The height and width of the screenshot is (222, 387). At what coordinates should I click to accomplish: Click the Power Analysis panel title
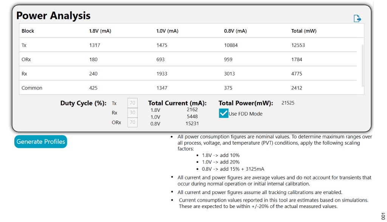click(53, 15)
